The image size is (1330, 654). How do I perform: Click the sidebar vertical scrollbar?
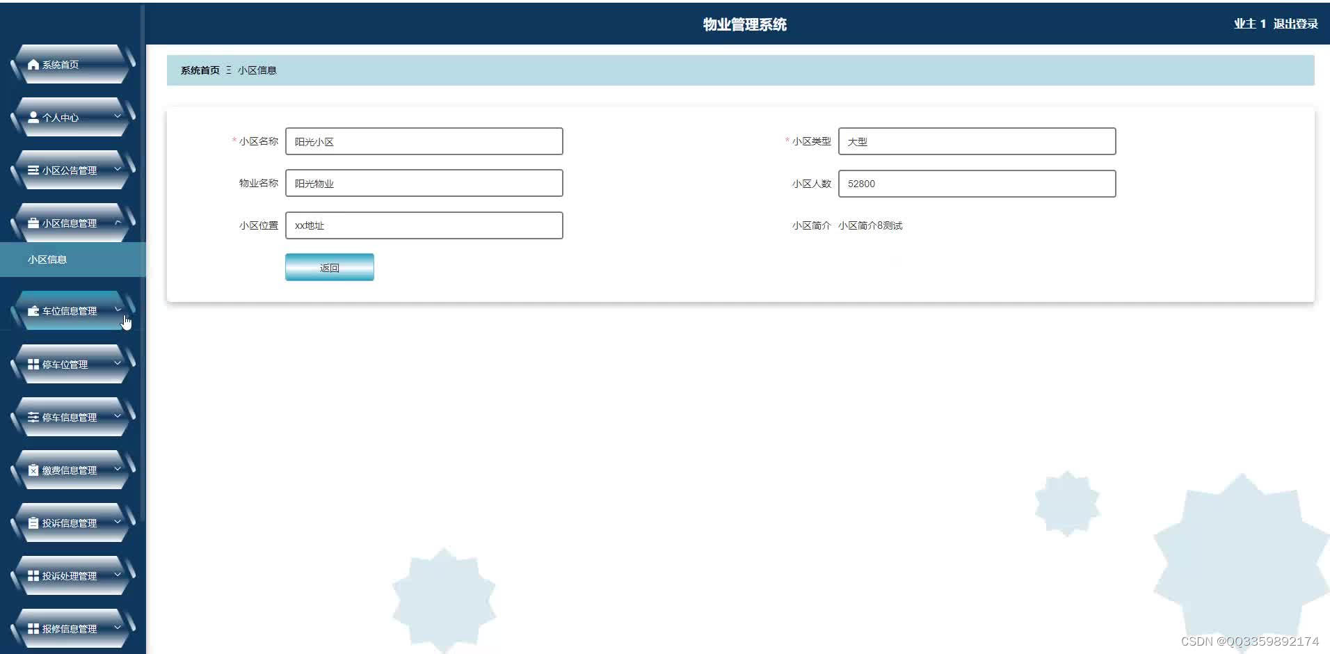[143, 264]
